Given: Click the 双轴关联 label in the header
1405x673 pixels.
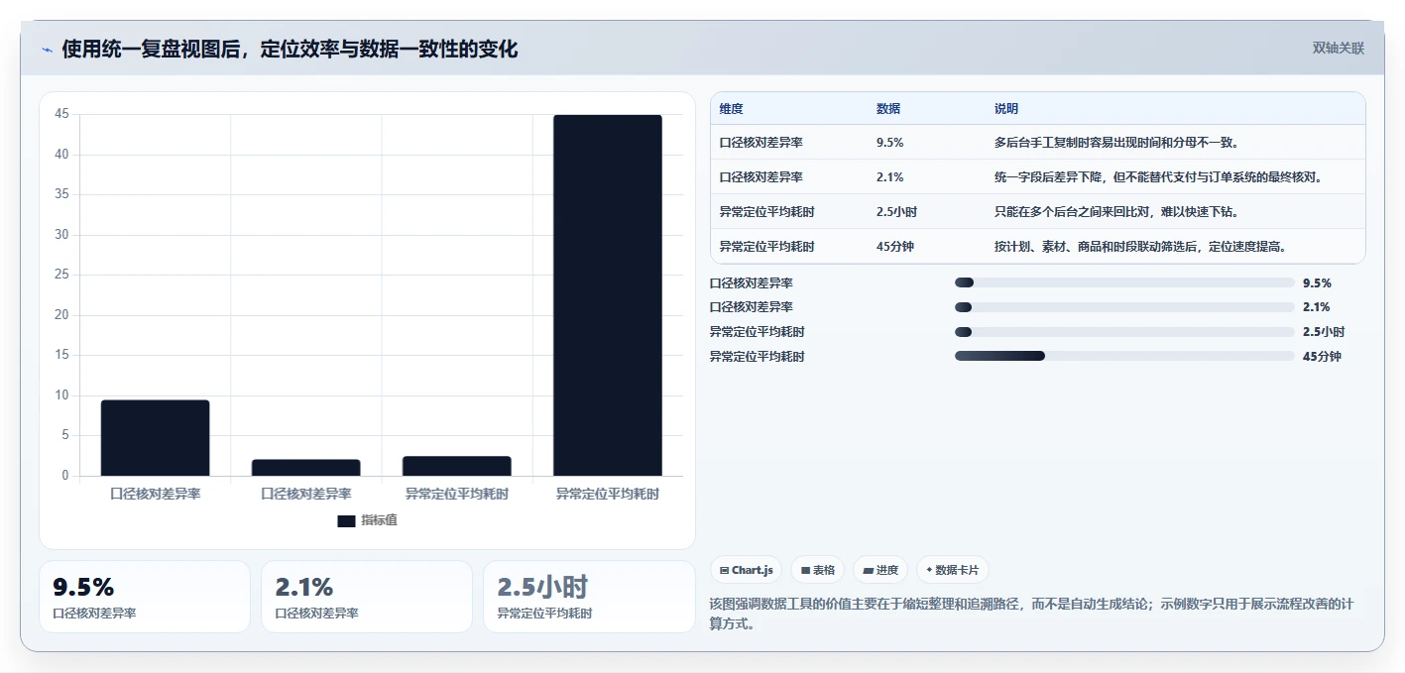Looking at the screenshot, I should [x=1339, y=49].
